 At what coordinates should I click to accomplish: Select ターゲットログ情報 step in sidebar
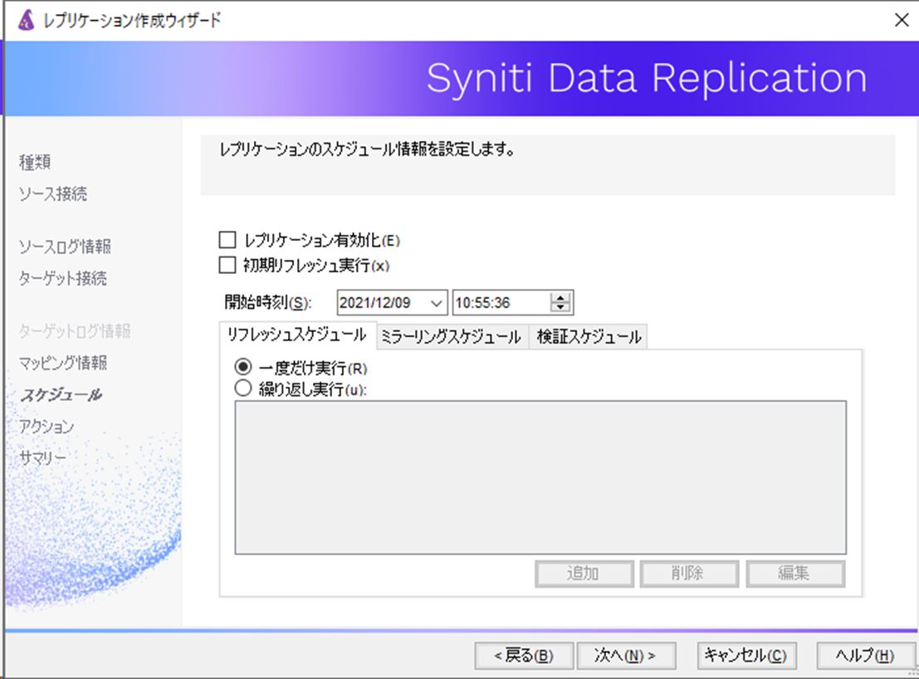click(x=75, y=331)
